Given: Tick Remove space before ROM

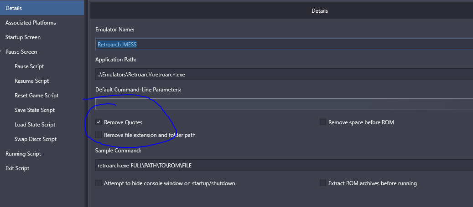Looking at the screenshot, I should [x=323, y=122].
